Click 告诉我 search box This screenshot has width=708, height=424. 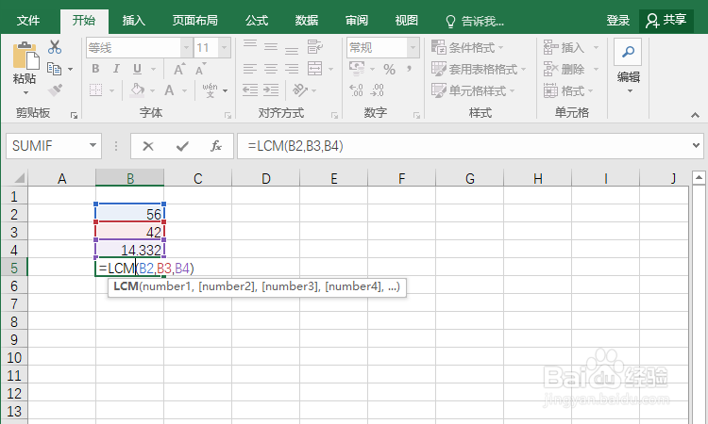[475, 21]
